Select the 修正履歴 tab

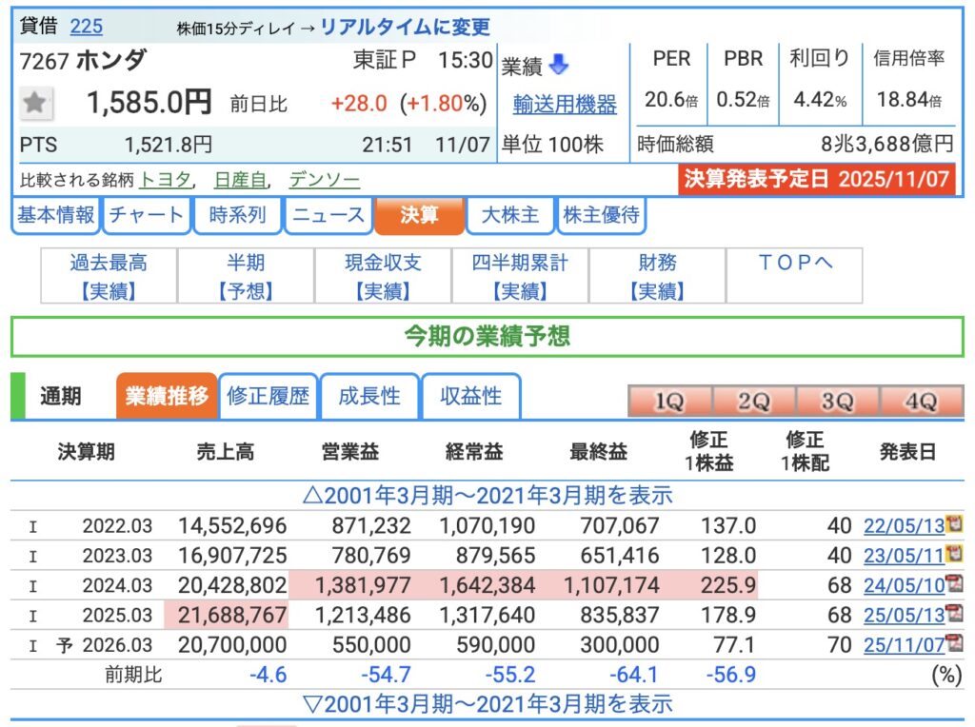tap(269, 397)
